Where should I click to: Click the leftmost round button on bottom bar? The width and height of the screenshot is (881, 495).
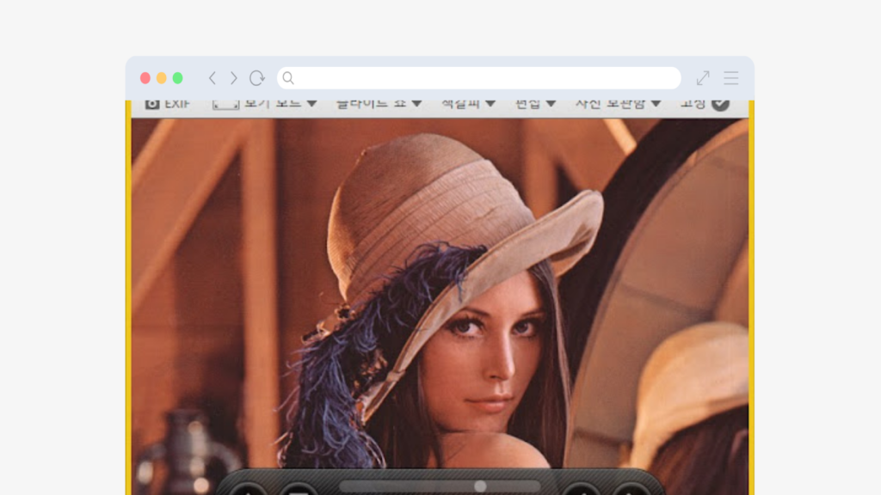(x=249, y=490)
